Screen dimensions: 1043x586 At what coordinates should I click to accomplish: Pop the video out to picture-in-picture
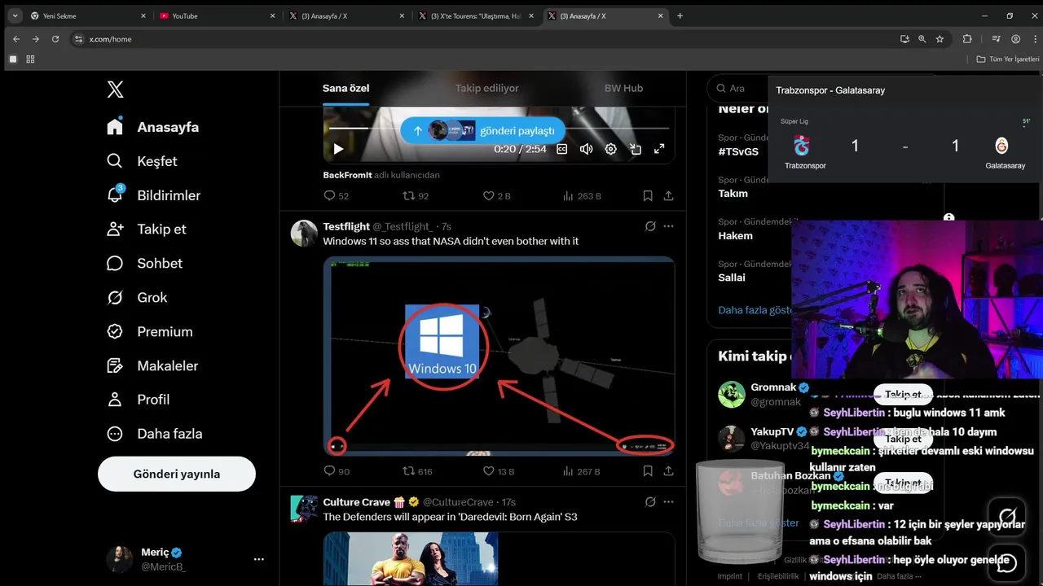tap(635, 149)
